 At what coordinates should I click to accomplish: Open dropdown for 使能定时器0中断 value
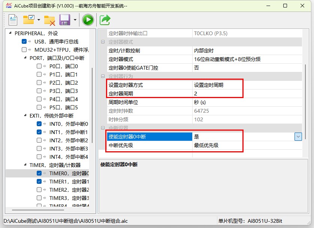[298, 137]
